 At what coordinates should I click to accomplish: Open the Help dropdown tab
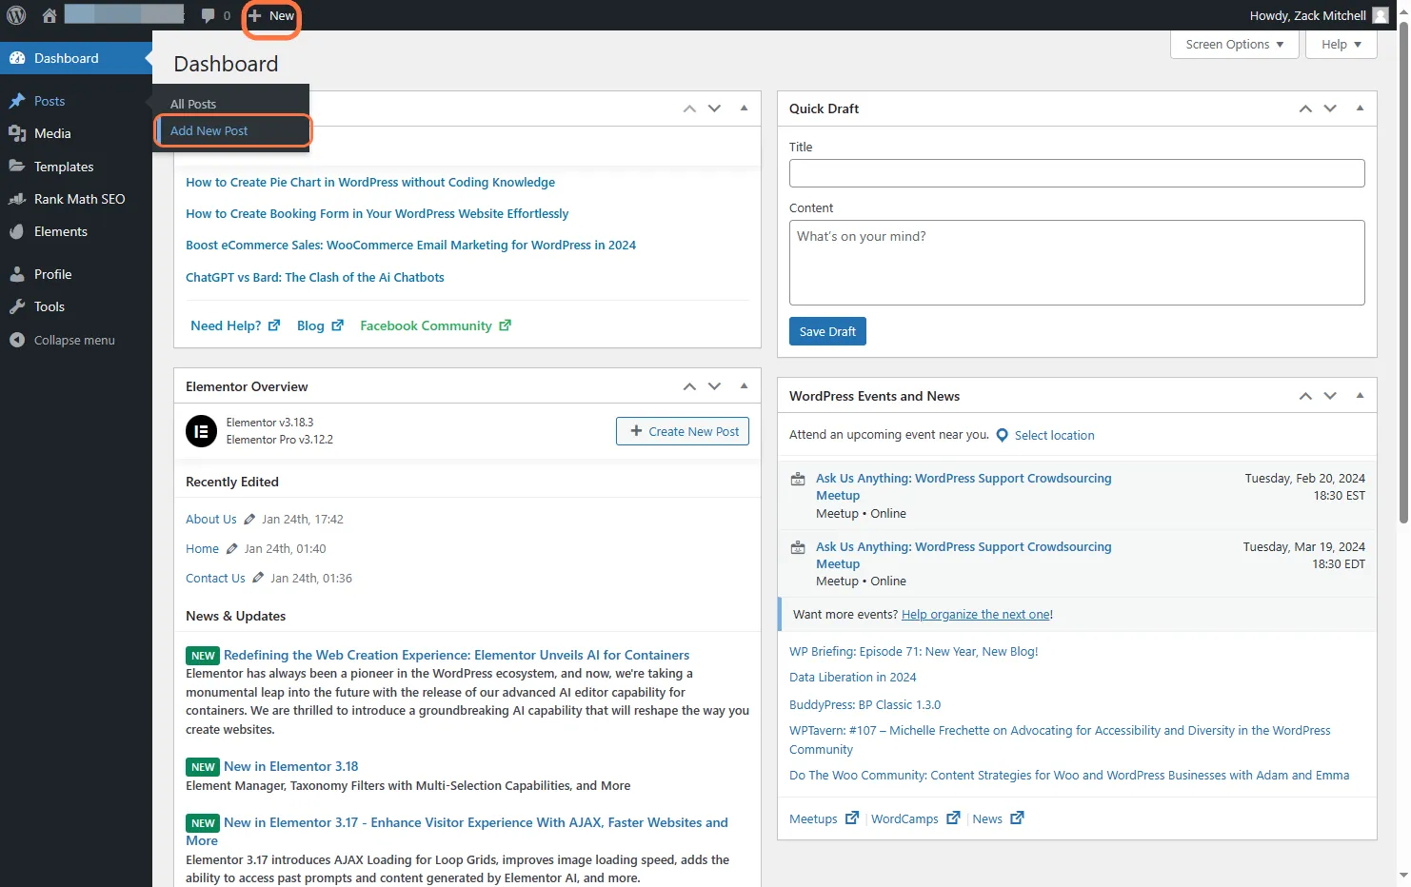(1341, 45)
